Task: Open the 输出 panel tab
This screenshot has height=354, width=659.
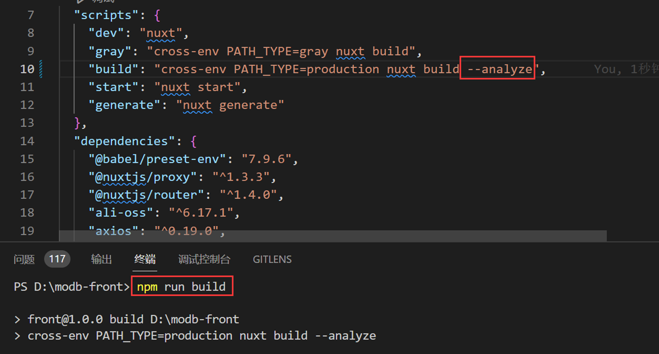Action: click(x=101, y=260)
